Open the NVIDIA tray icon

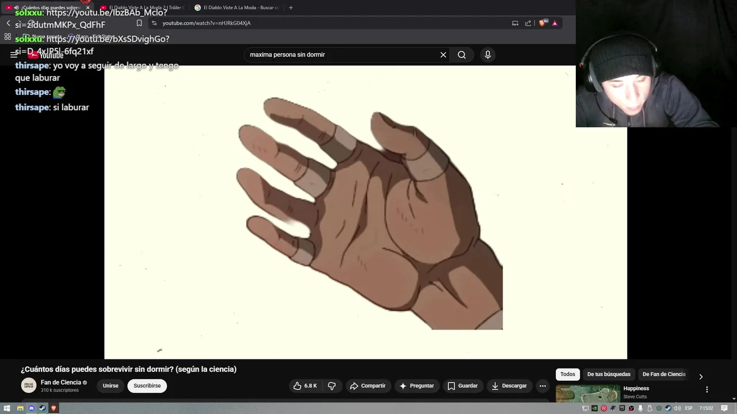[595, 408]
